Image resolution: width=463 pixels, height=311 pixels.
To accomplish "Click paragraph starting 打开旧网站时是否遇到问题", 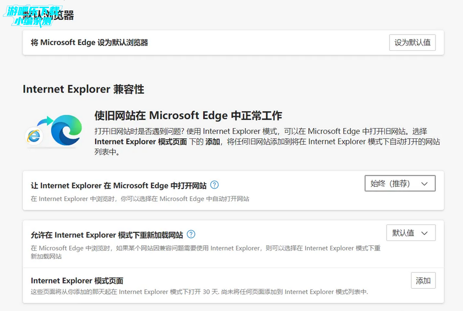I will (x=267, y=142).
